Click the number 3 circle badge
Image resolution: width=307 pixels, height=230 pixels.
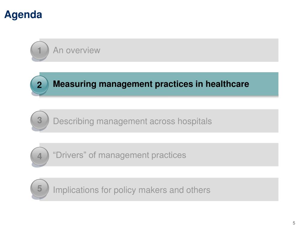pyautogui.click(x=39, y=120)
